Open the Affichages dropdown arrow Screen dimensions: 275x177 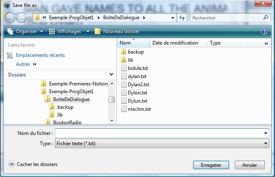(x=88, y=31)
